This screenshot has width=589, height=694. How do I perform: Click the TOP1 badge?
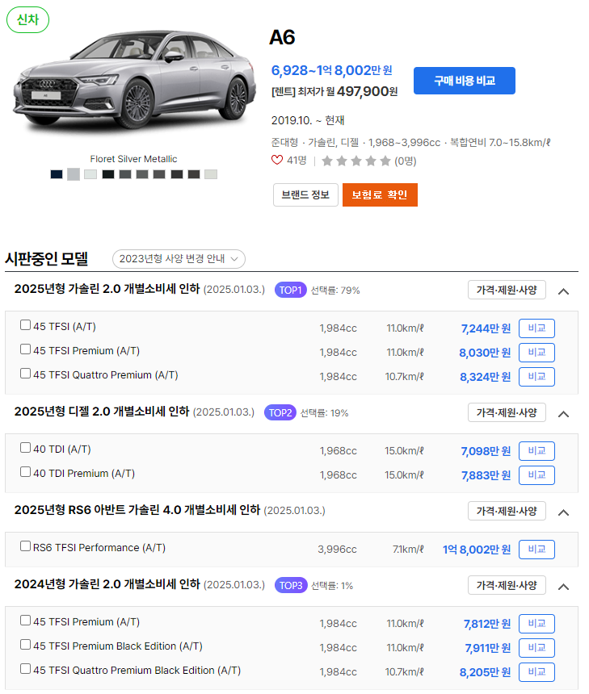[x=290, y=291]
